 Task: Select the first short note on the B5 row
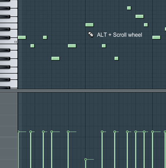coord(32,46)
